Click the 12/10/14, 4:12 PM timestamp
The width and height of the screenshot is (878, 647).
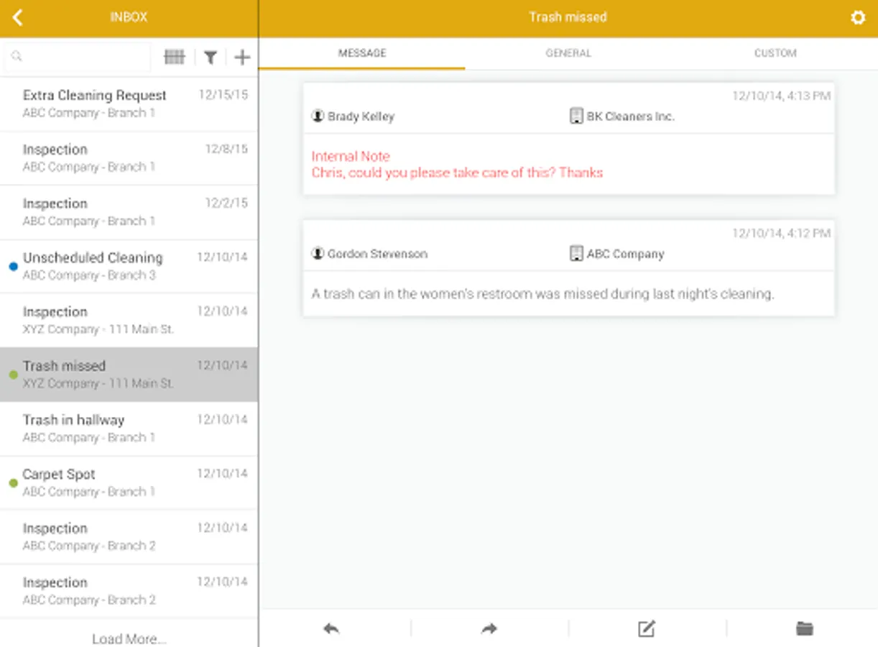(x=781, y=233)
